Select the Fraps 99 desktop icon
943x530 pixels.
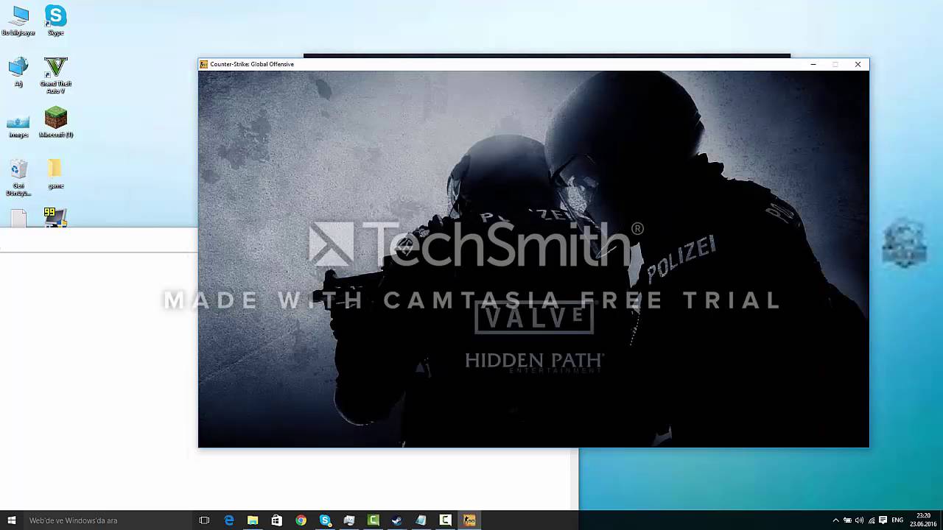click(55, 217)
